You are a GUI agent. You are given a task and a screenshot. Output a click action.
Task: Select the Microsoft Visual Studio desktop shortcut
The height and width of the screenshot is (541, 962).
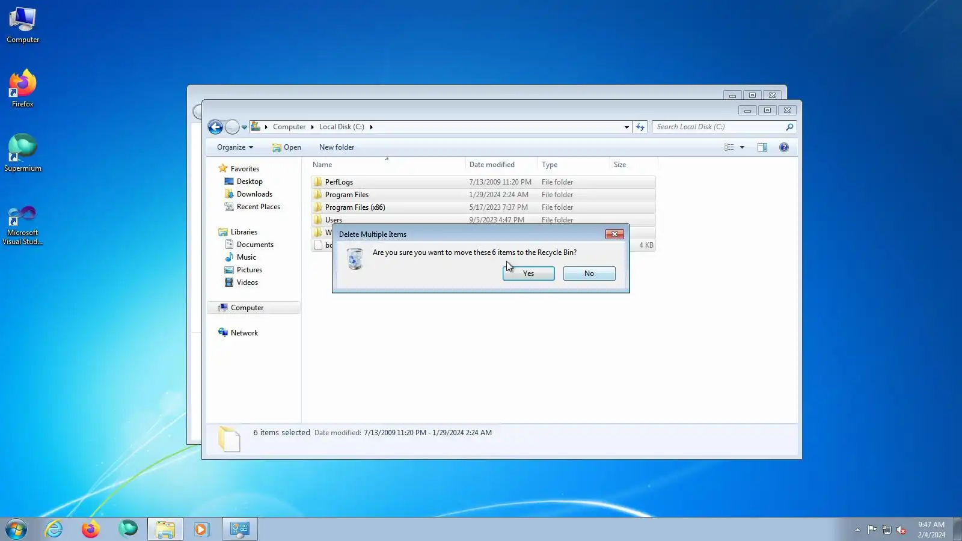tap(23, 225)
